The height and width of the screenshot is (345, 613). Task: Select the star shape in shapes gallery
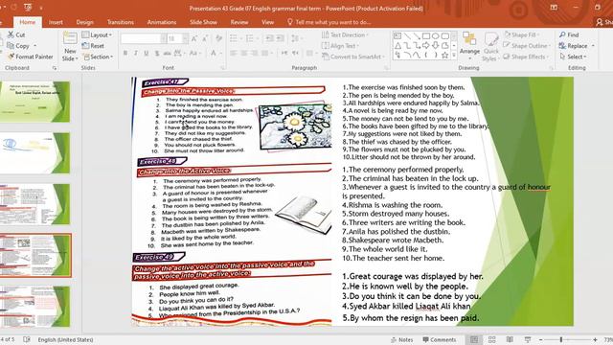point(444,56)
